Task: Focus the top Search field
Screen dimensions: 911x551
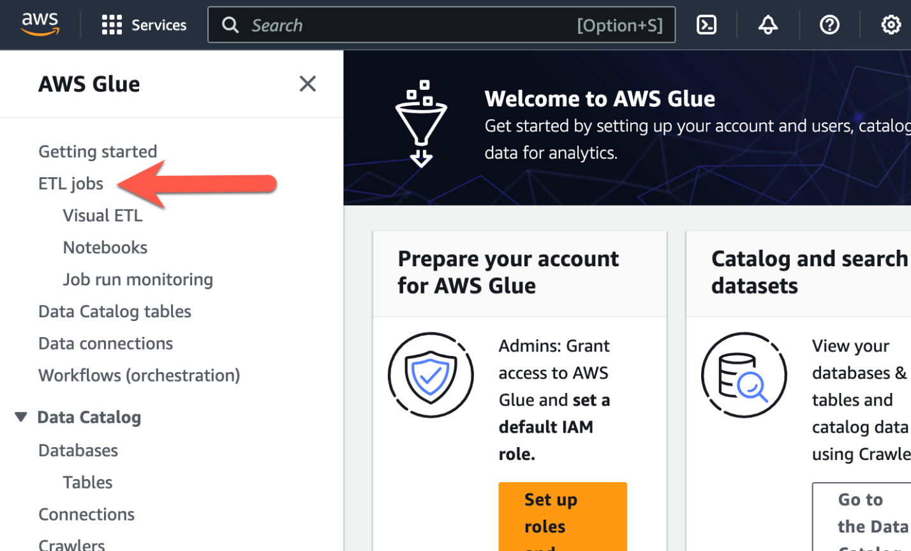Action: (x=441, y=25)
